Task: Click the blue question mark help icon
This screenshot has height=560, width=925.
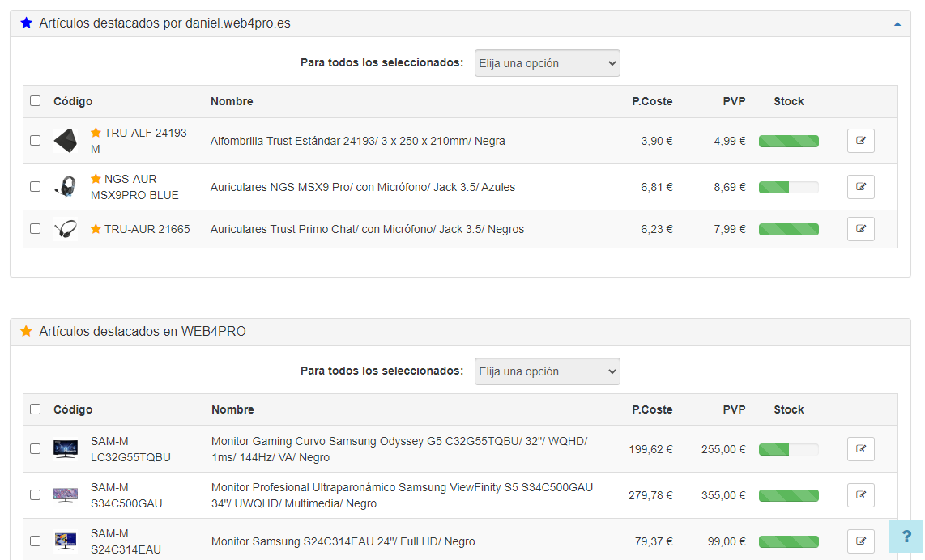Action: [906, 537]
